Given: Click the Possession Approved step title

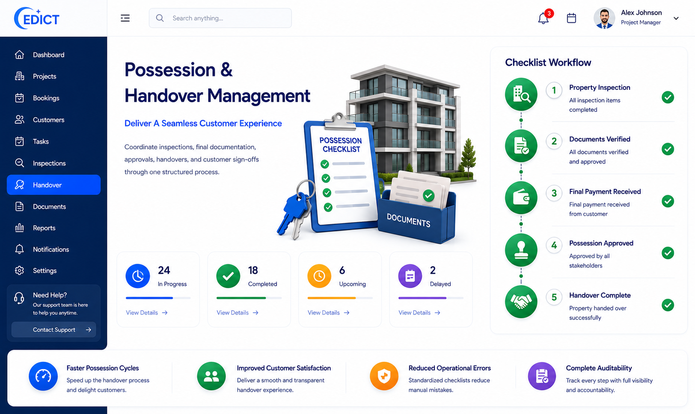Looking at the screenshot, I should 601,243.
